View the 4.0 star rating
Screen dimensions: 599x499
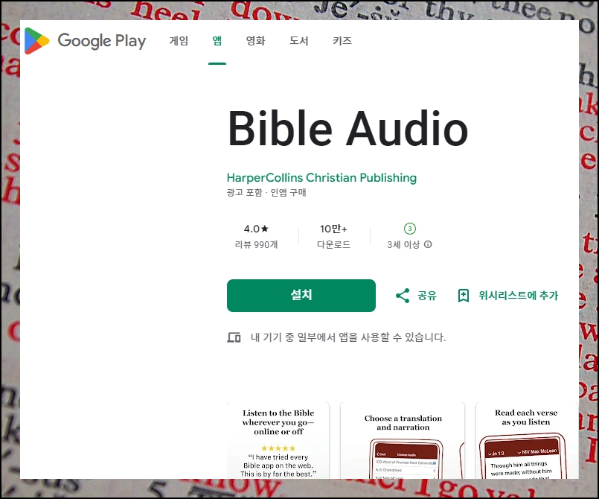(256, 229)
